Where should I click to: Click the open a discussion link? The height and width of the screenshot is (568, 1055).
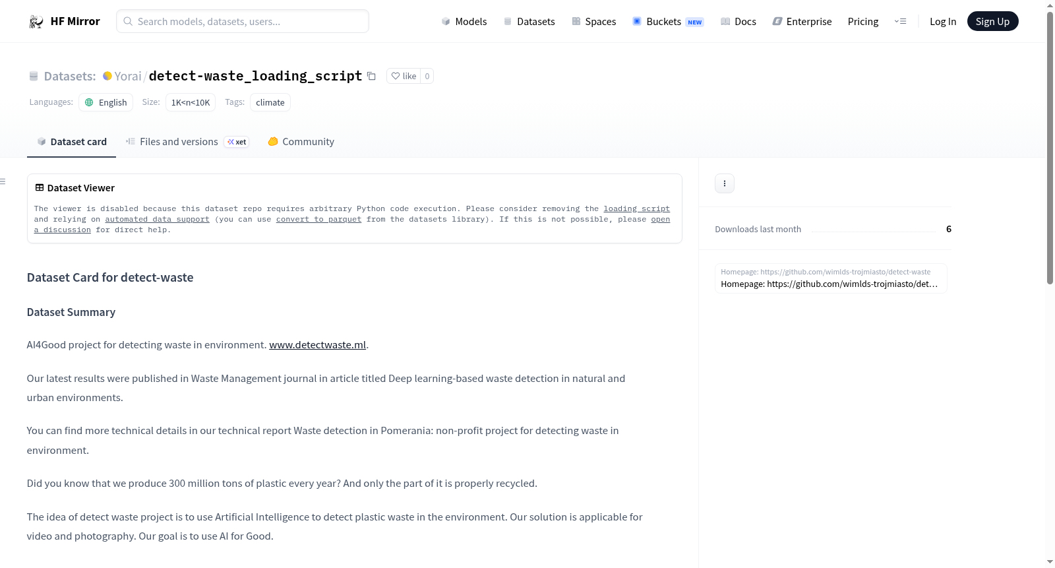pyautogui.click(x=661, y=219)
